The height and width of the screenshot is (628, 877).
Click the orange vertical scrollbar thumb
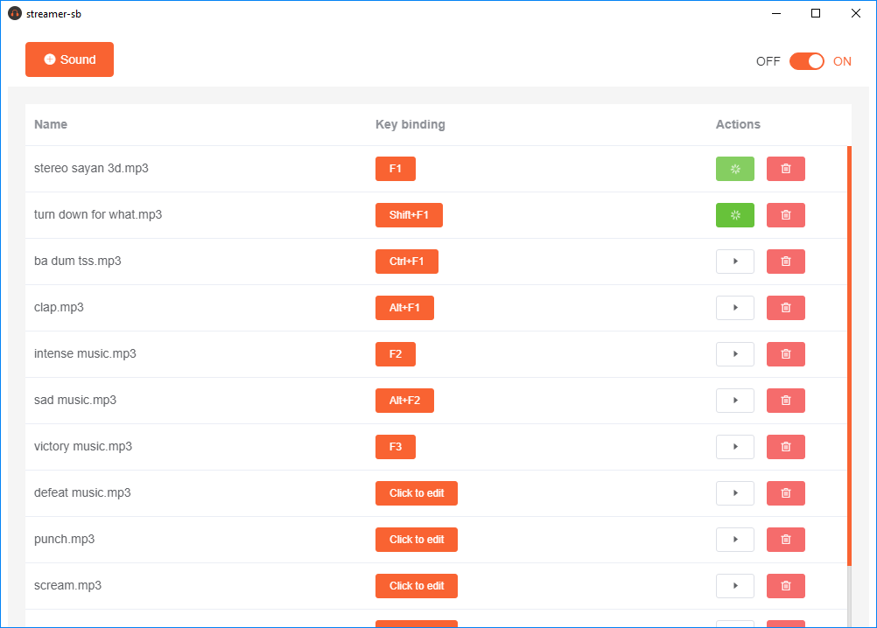click(x=849, y=356)
